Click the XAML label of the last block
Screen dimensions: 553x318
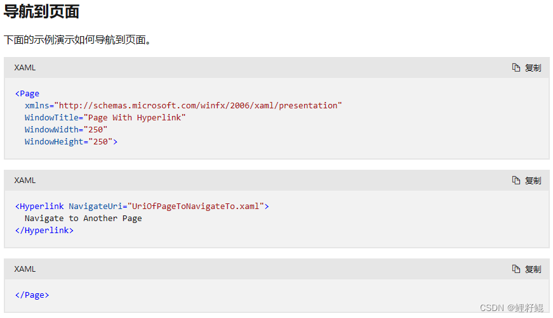tap(25, 269)
